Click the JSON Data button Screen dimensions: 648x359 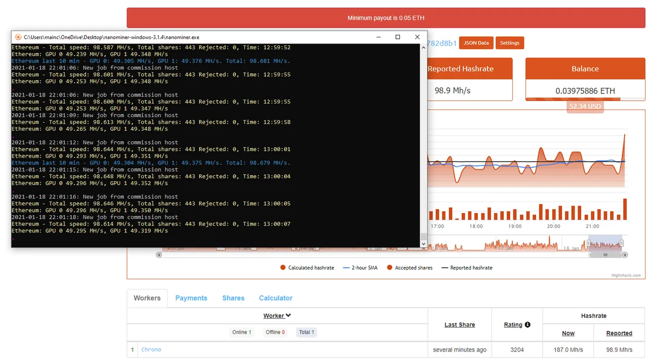pos(476,43)
